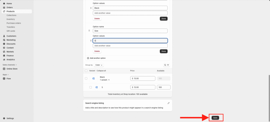Select the S variant checkbox
The height and width of the screenshot is (122, 270).
tap(90, 87)
